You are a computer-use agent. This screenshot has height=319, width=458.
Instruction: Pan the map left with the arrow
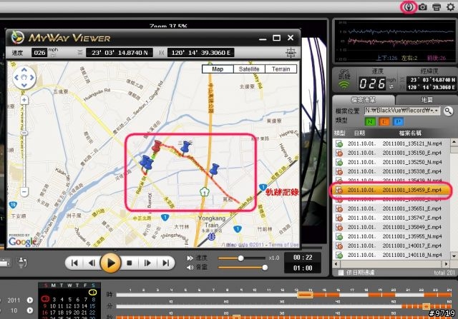(x=16, y=78)
